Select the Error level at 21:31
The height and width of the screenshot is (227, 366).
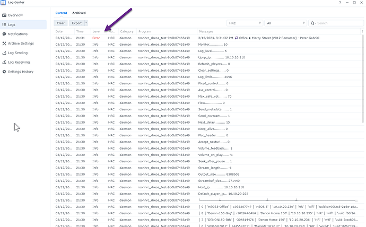click(96, 38)
